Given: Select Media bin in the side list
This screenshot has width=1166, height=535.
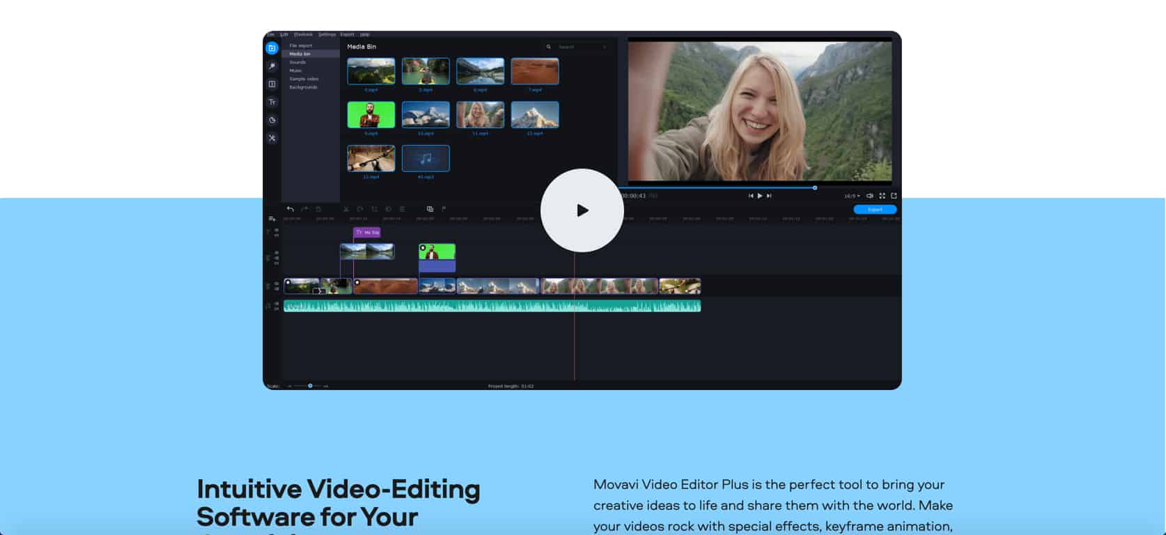Looking at the screenshot, I should point(311,54).
